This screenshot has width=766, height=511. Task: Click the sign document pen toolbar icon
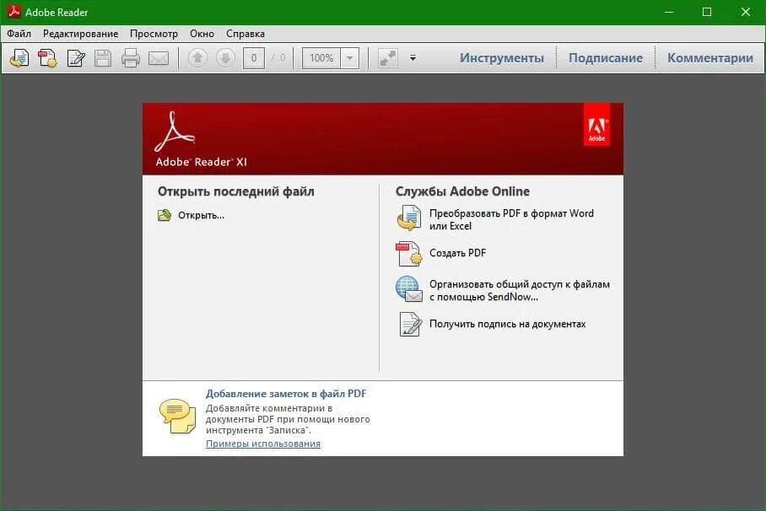pos(76,58)
